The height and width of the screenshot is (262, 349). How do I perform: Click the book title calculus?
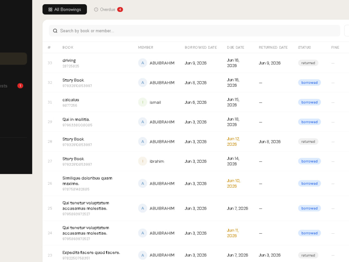[x=71, y=100]
